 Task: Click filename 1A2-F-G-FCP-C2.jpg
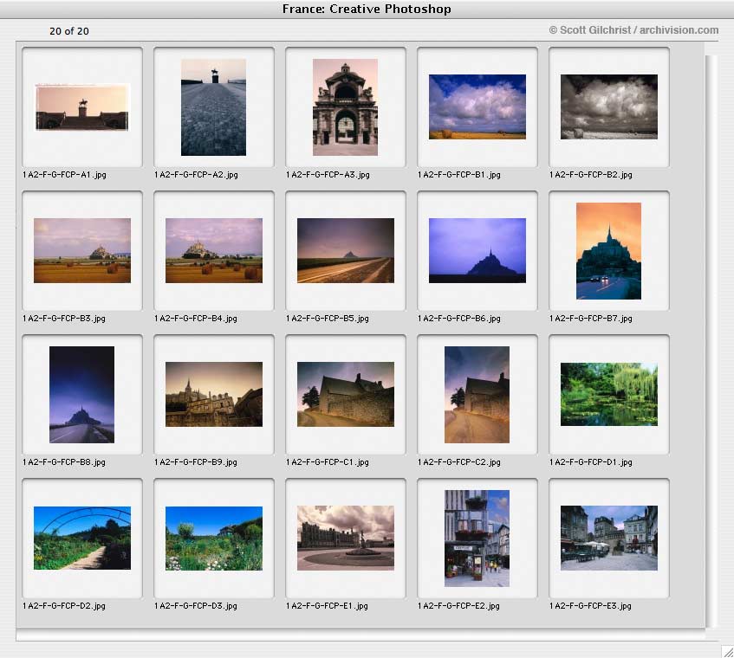pyautogui.click(x=459, y=462)
